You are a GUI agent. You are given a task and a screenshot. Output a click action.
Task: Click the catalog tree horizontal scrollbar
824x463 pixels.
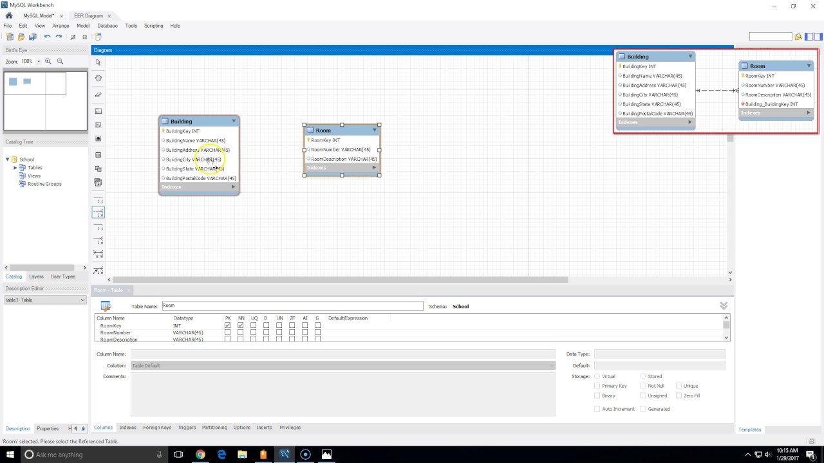(43, 268)
